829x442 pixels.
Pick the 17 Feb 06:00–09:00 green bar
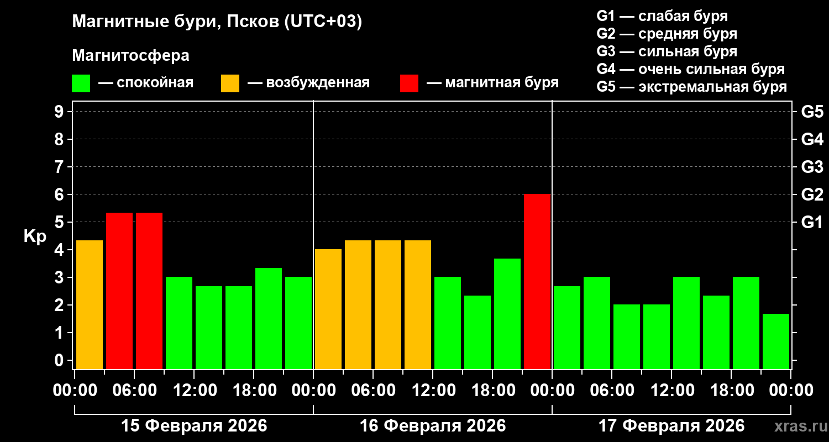click(x=627, y=336)
